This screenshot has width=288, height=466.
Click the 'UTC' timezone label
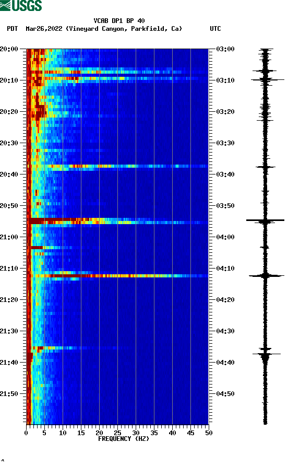(x=215, y=29)
